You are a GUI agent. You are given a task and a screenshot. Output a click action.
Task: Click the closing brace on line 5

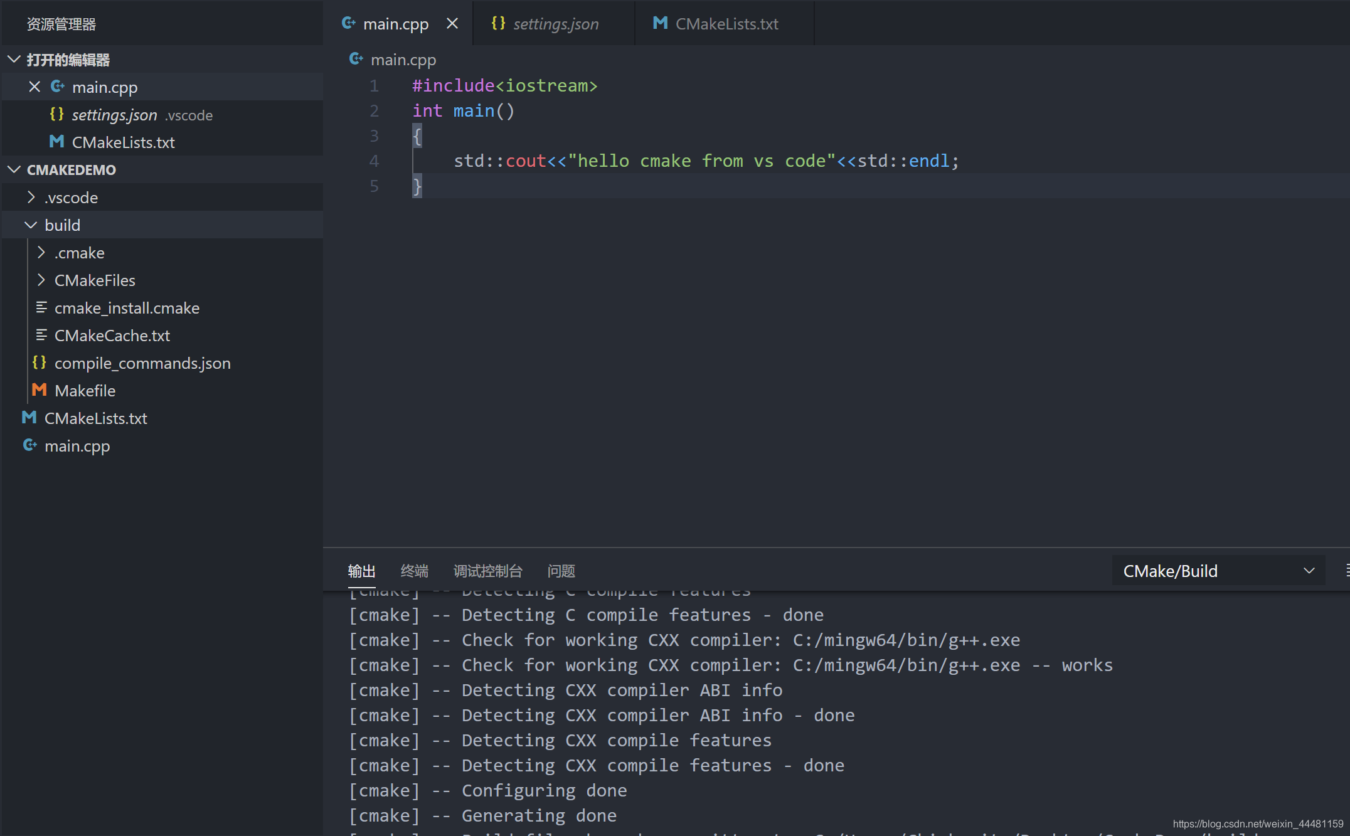tap(417, 186)
